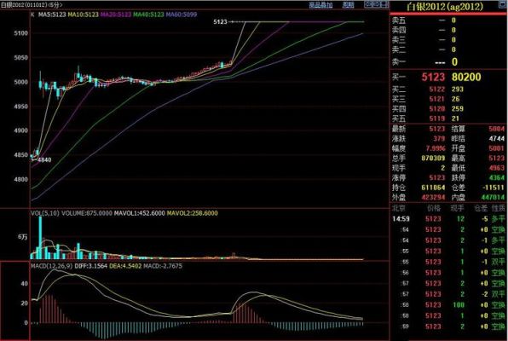Click the 幅度 value 7.99%
This screenshot has width=508, height=341.
pos(435,148)
